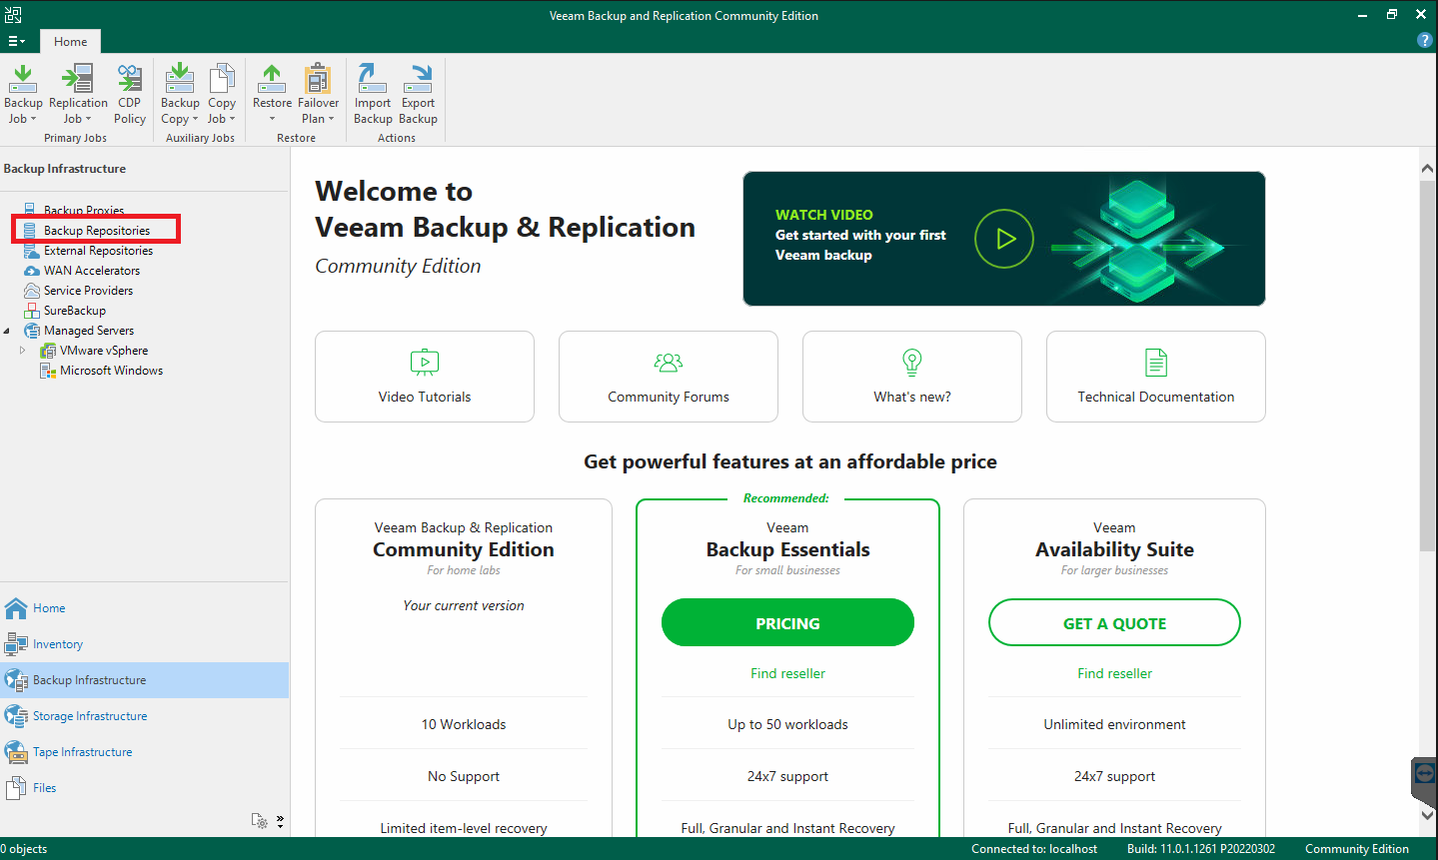Click the SureBackup tree icon
The image size is (1438, 860).
[31, 311]
